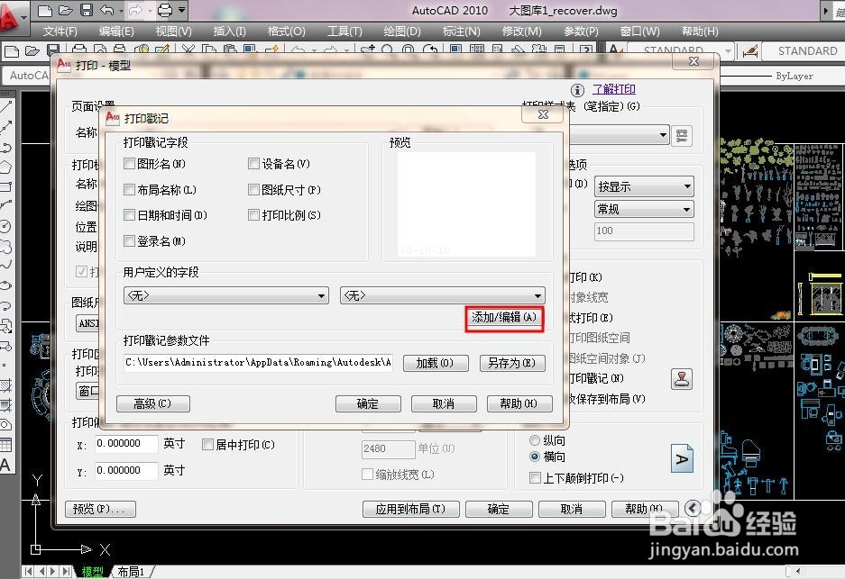Open the 视图(V) menu
The height and width of the screenshot is (579, 845).
tap(173, 32)
